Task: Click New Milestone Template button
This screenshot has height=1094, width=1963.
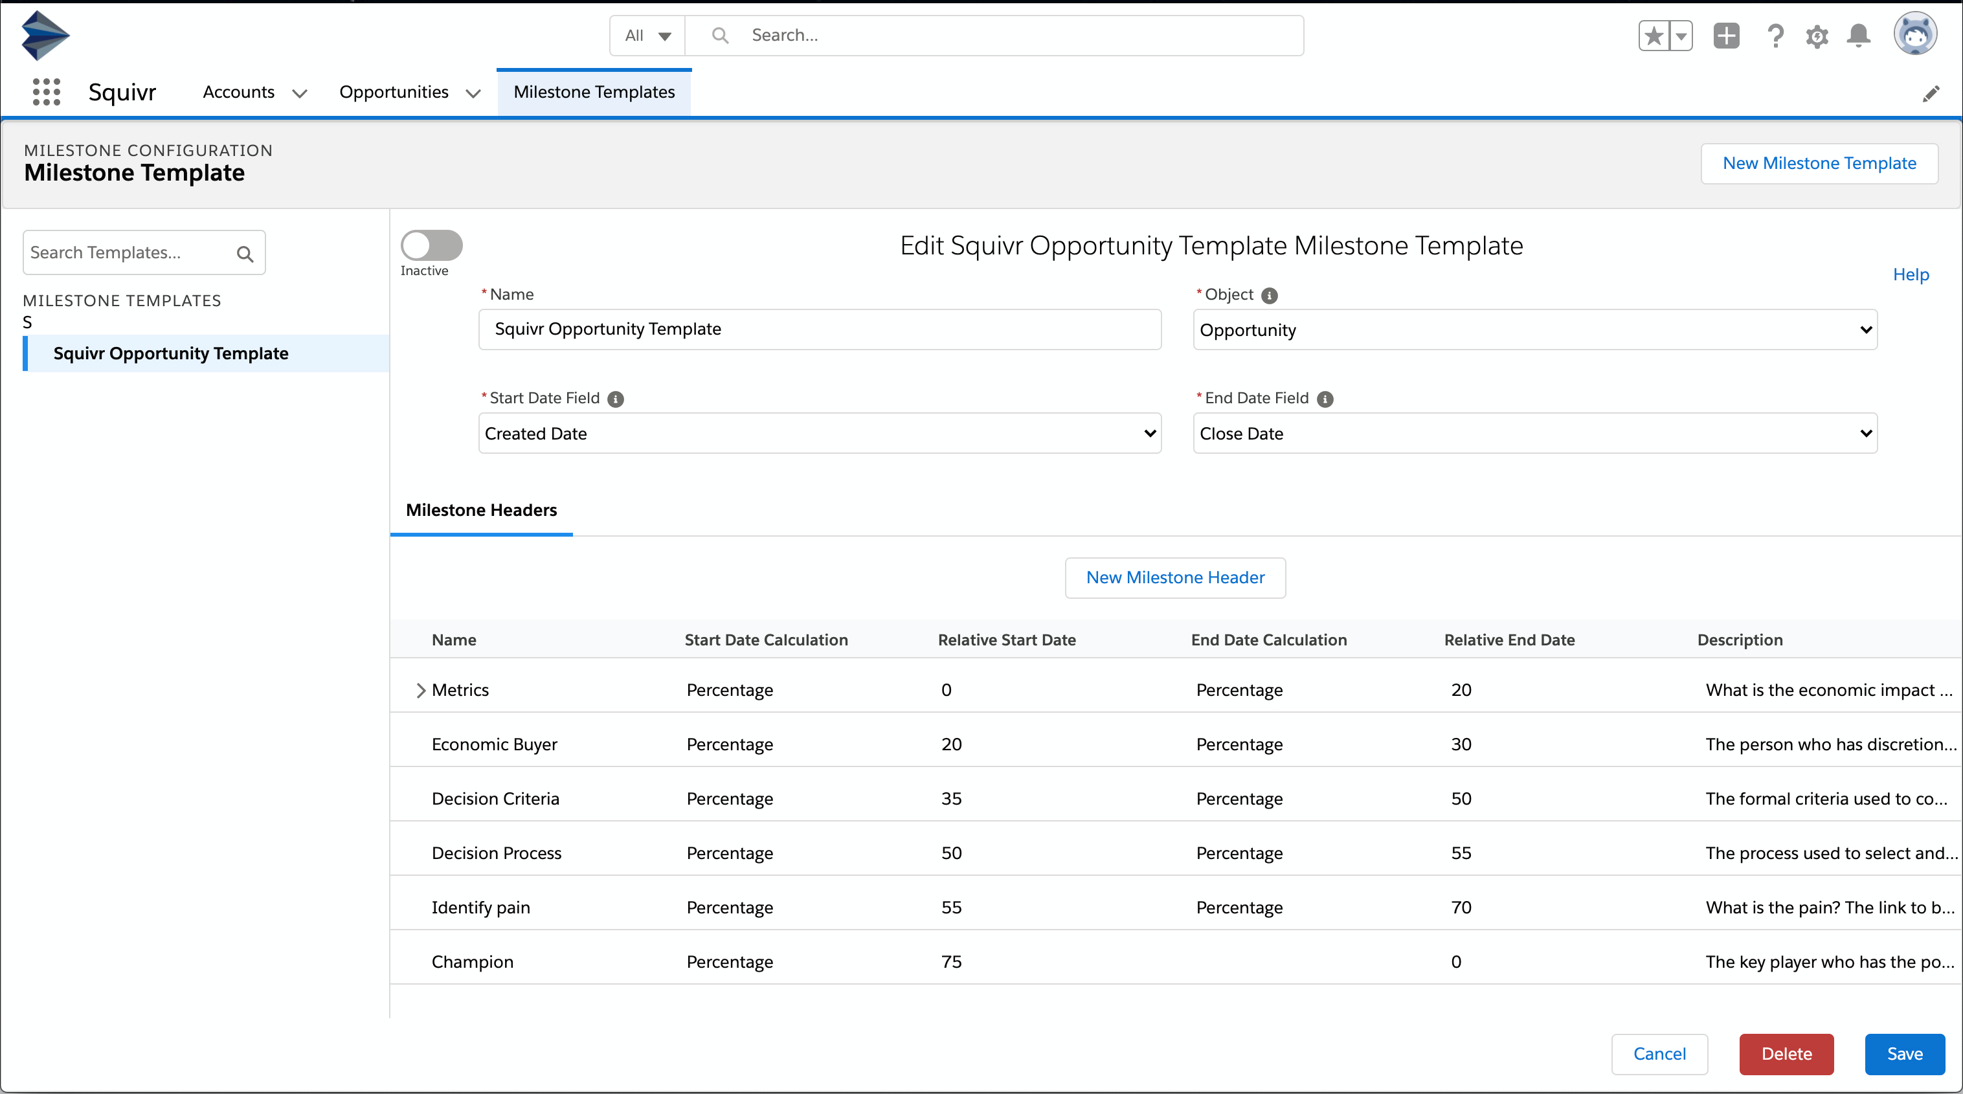Action: pos(1819,163)
